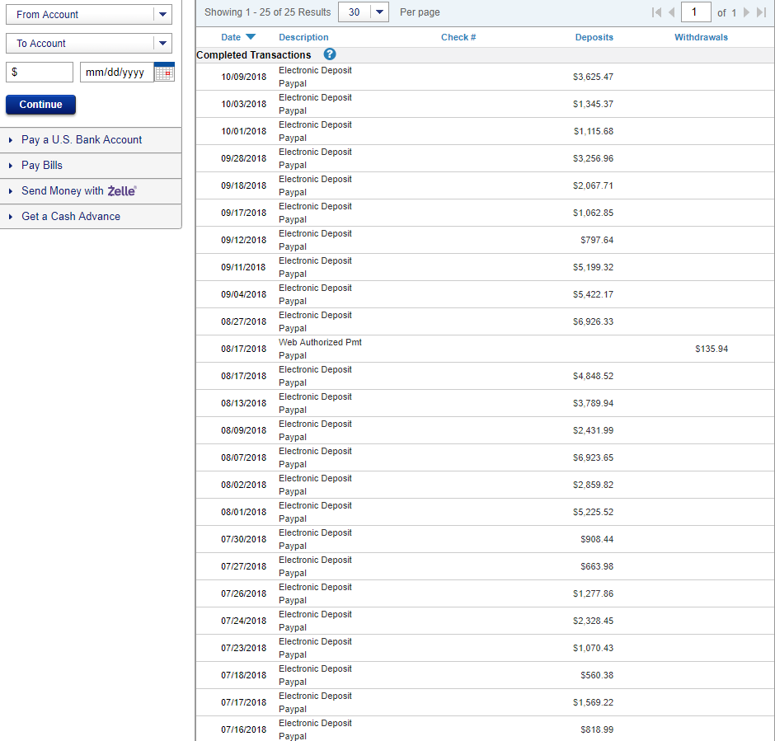Screen dimensions: 775x741
Task: Sort by the Withdrawals column header
Action: pos(701,37)
